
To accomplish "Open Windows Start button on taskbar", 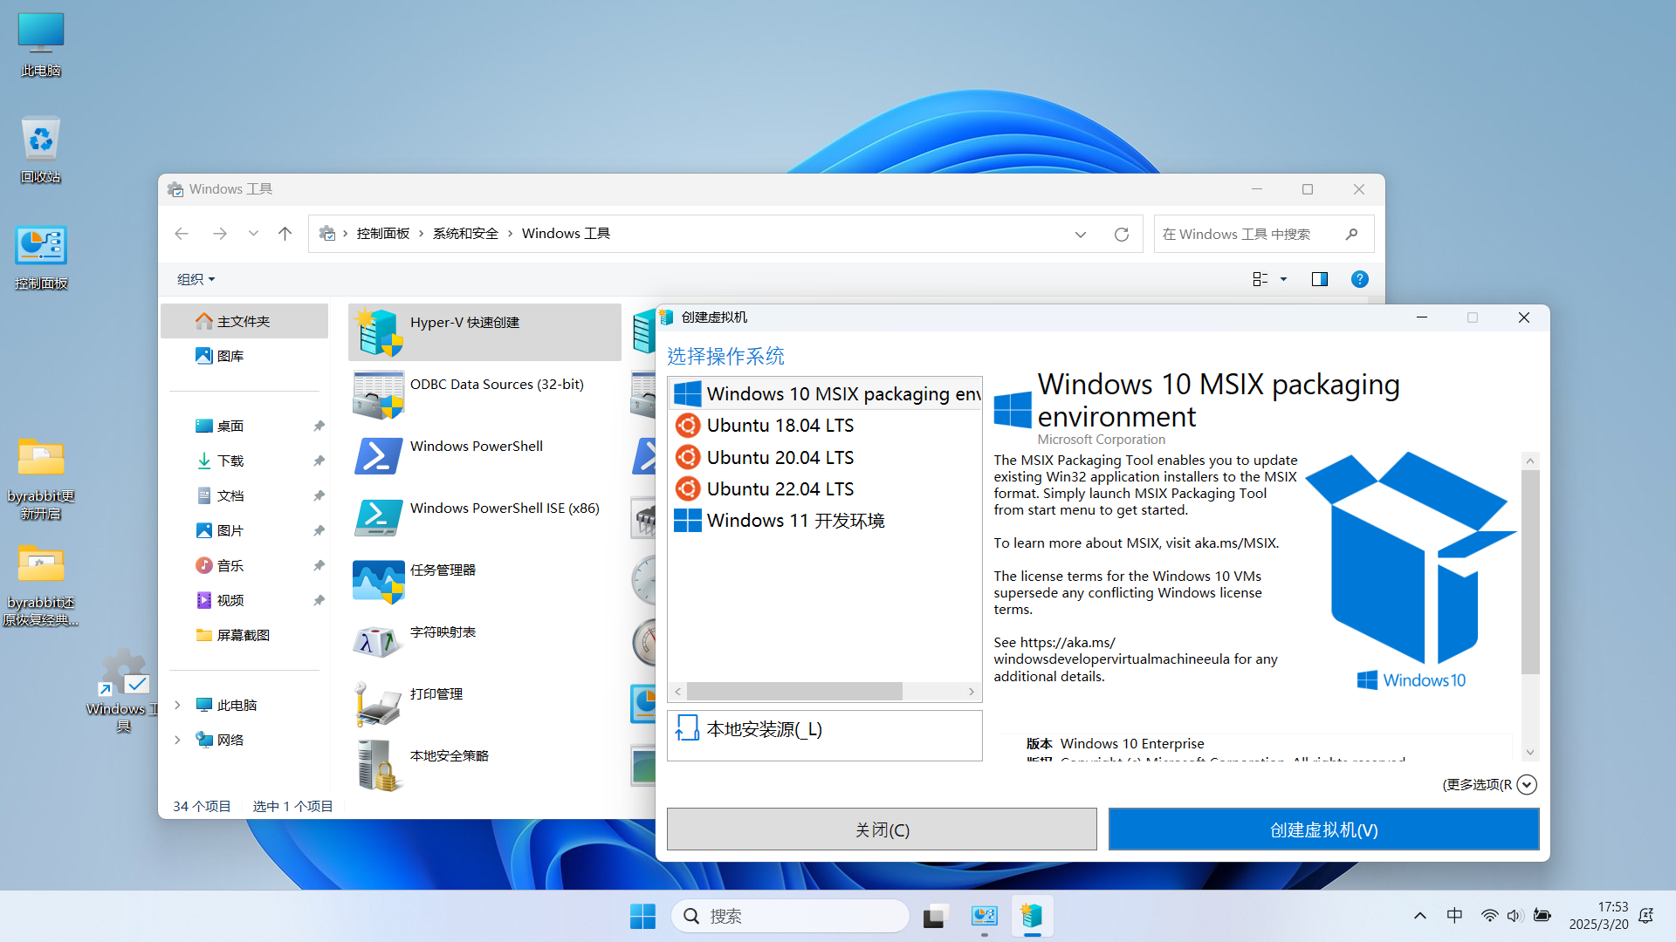I will 642,916.
